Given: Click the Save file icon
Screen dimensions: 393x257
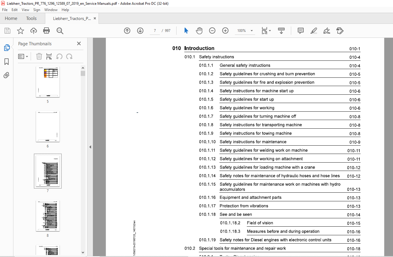Looking at the screenshot, I should coord(7,31).
